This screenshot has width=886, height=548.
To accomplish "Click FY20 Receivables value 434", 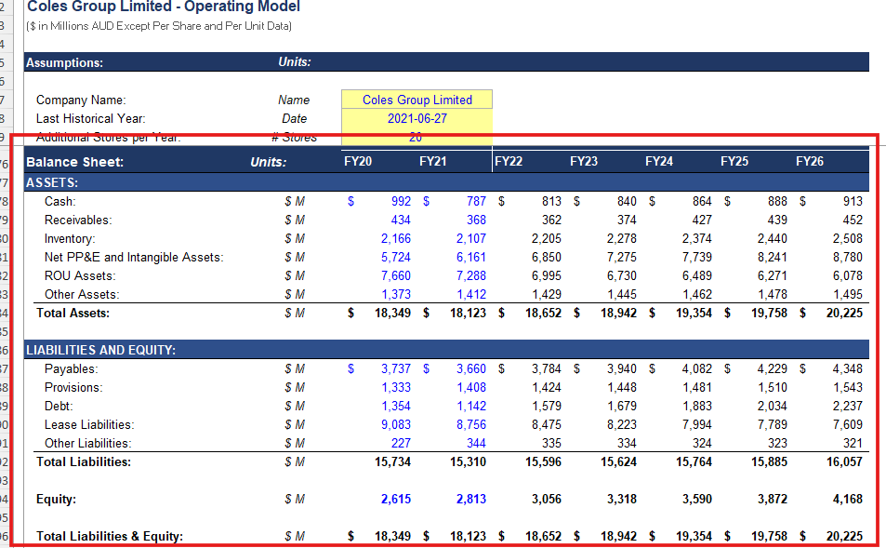I will pos(402,220).
